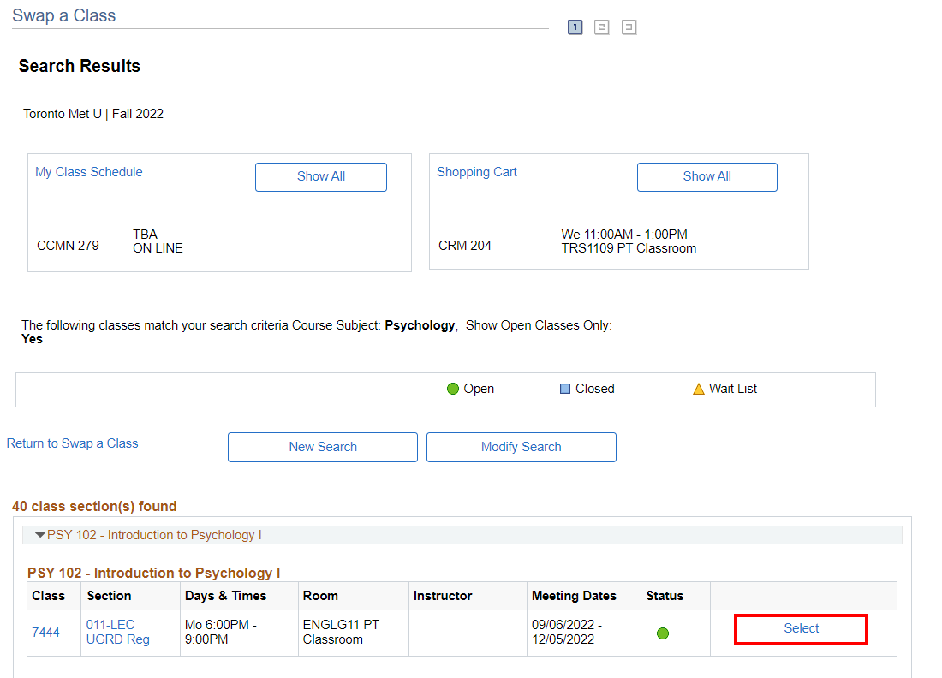Show all classes in My Class Schedule
Image resolution: width=942 pixels, height=678 pixels.
point(321,176)
